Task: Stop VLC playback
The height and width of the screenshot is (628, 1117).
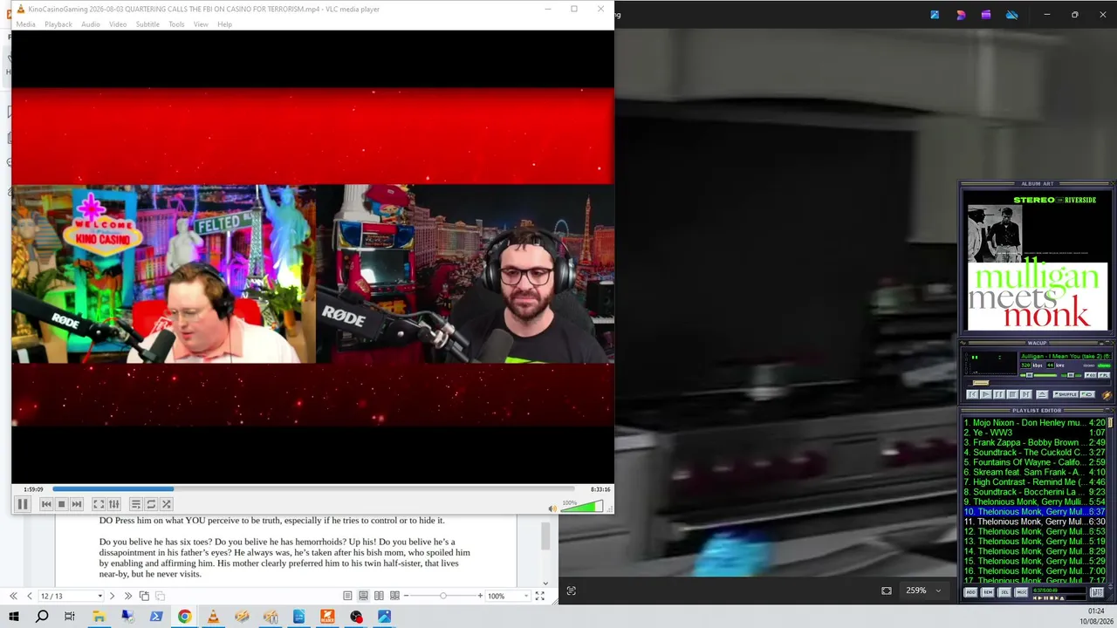Action: pyautogui.click(x=61, y=504)
